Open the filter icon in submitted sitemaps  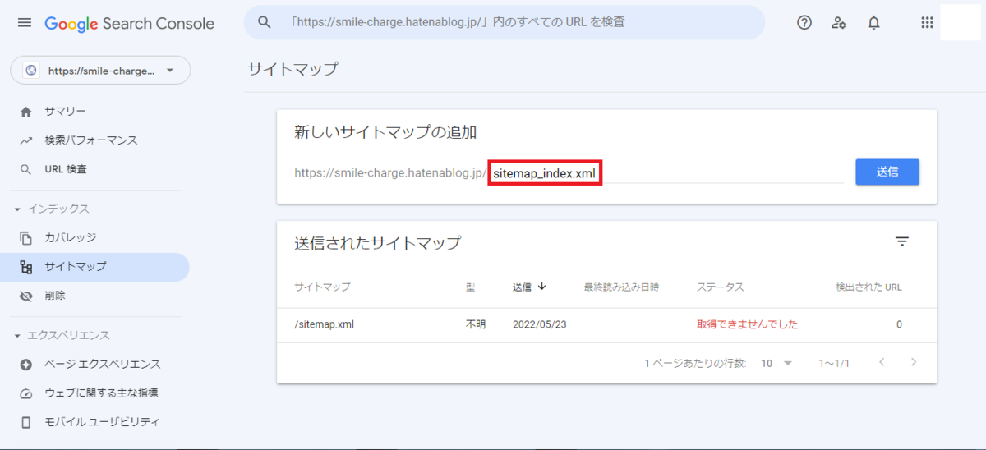tap(902, 241)
